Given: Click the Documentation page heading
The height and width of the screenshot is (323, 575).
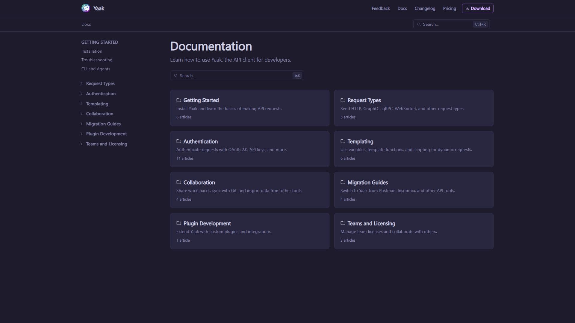Looking at the screenshot, I should pos(211,46).
